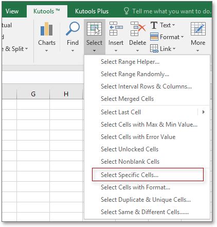Viewport: 217px width, 227px height.
Task: Expand the More dropdown arrow
Action: tap(198, 51)
